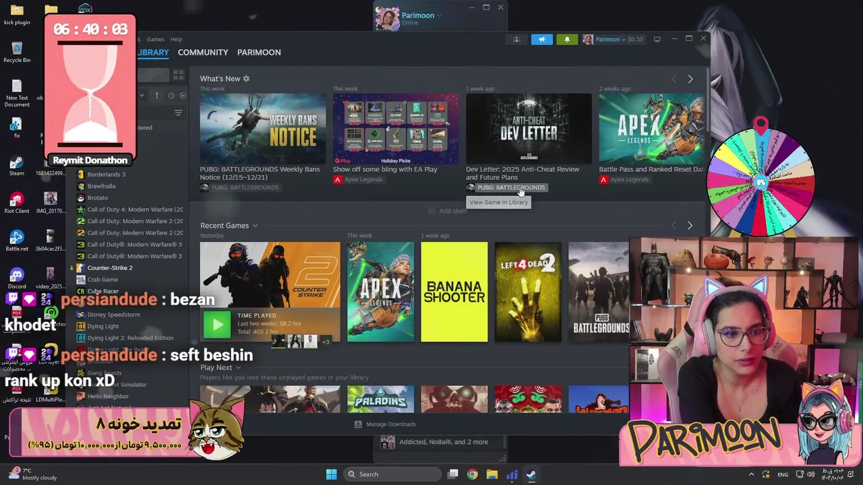Open Weekly Bans Notice news thumbnail
863x485 pixels.
pos(262,129)
